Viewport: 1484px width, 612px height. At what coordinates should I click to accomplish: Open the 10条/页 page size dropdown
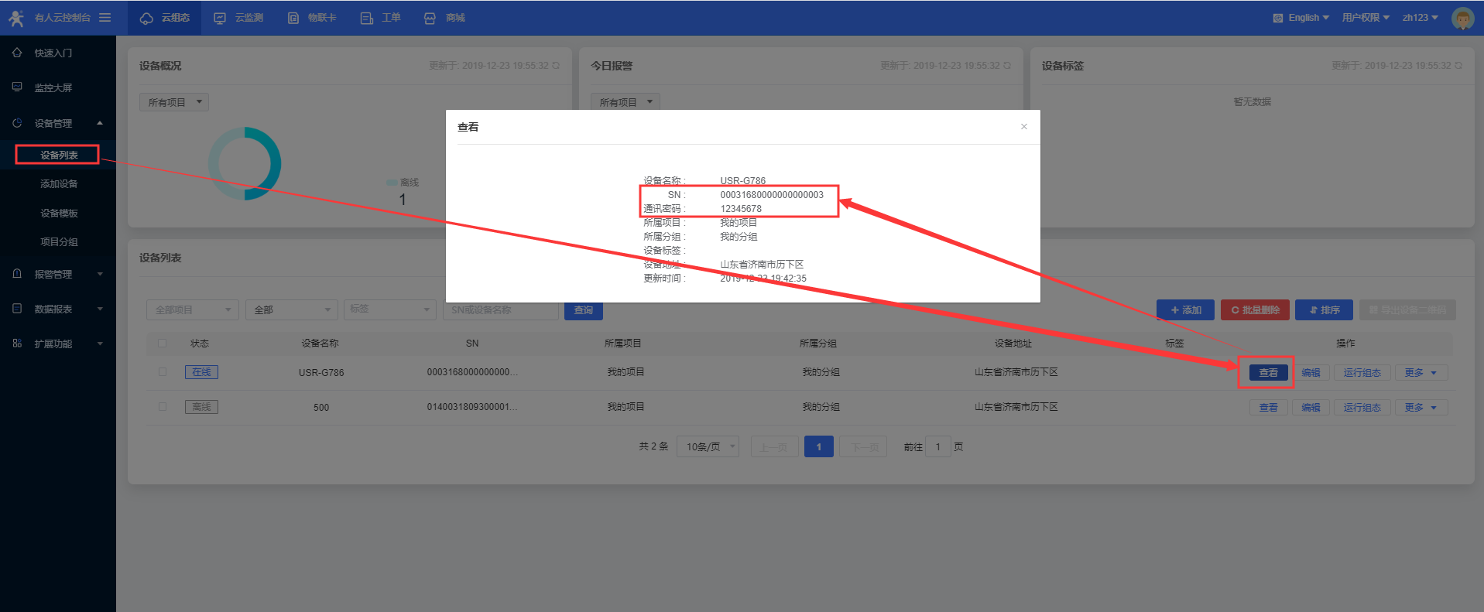click(708, 447)
